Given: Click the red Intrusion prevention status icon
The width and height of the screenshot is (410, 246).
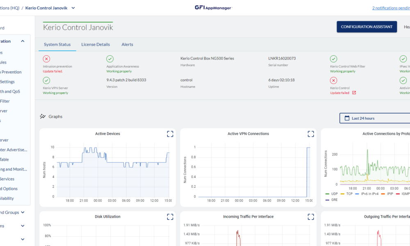Looking at the screenshot, I should click(46, 59).
